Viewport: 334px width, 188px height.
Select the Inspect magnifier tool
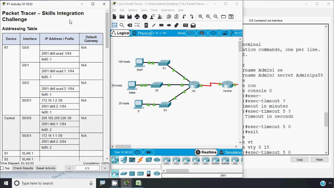[122, 25]
